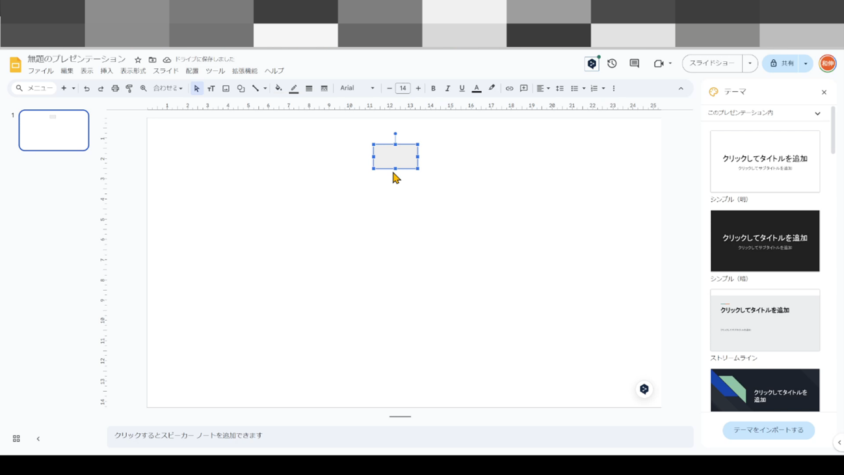844x475 pixels.
Task: Select the シンプル（暗） theme thumbnail
Action: tap(765, 241)
